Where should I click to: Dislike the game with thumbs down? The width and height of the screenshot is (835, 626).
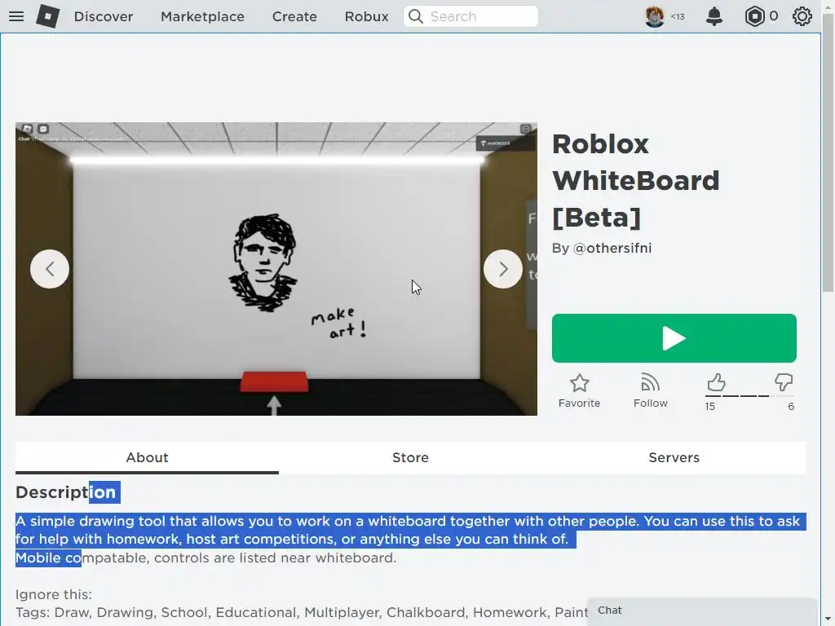point(784,382)
